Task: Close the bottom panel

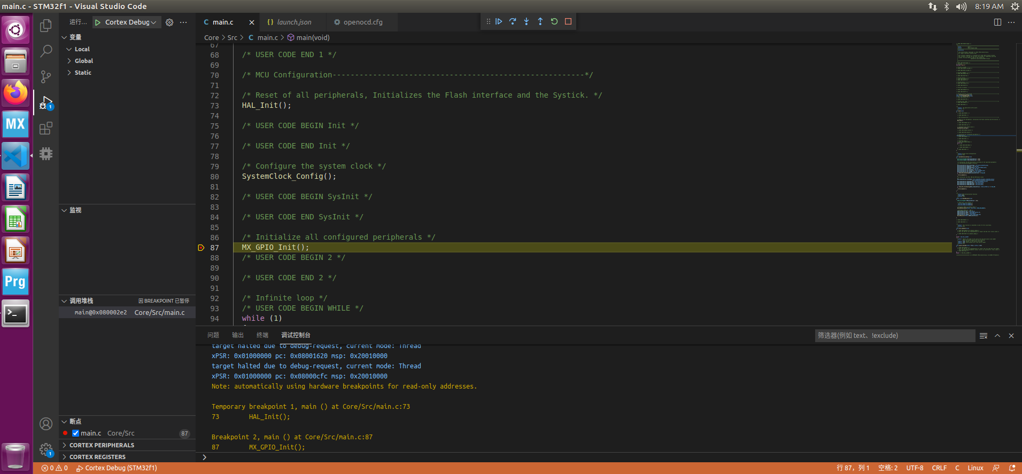Action: [x=1011, y=336]
